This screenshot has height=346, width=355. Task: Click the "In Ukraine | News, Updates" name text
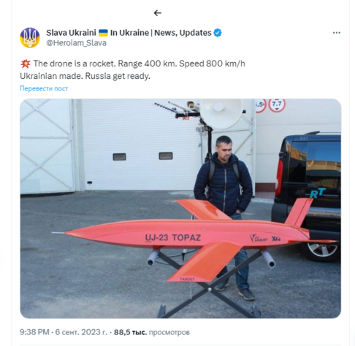[161, 33]
